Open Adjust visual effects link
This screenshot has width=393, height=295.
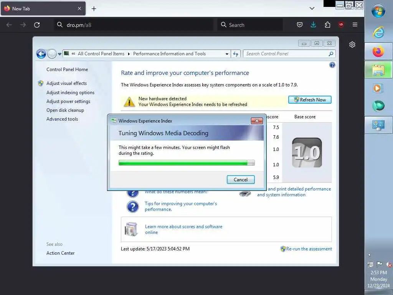(x=66, y=83)
